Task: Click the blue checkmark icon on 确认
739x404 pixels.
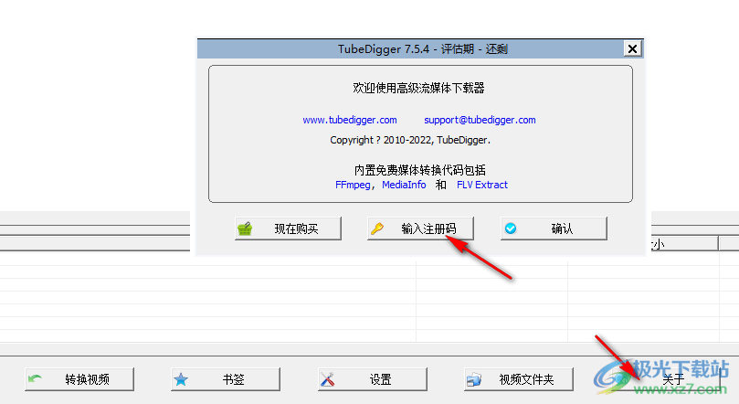Action: tap(511, 229)
